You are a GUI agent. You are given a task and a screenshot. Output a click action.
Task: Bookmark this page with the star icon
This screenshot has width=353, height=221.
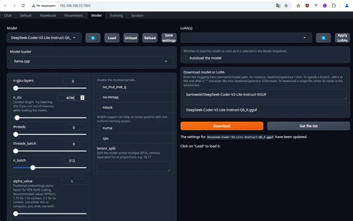(286, 6)
